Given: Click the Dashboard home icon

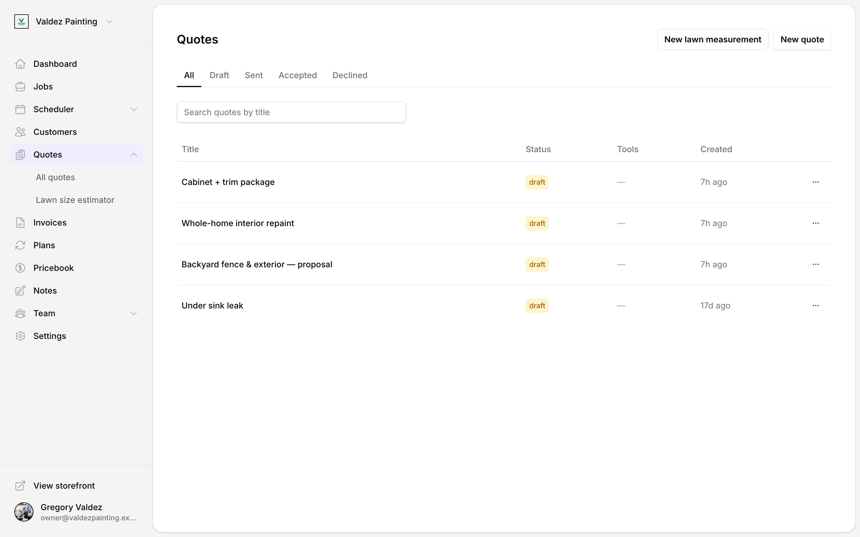Looking at the screenshot, I should coord(20,64).
